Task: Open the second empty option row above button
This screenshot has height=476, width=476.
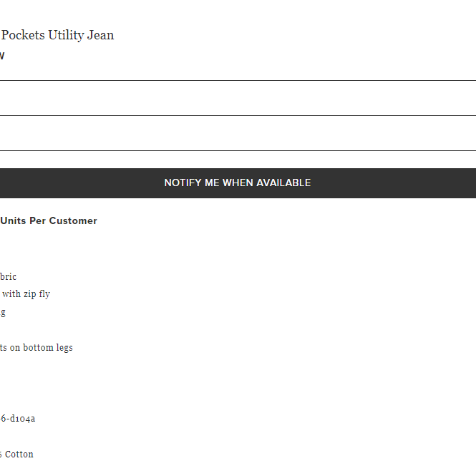Action: tap(238, 133)
